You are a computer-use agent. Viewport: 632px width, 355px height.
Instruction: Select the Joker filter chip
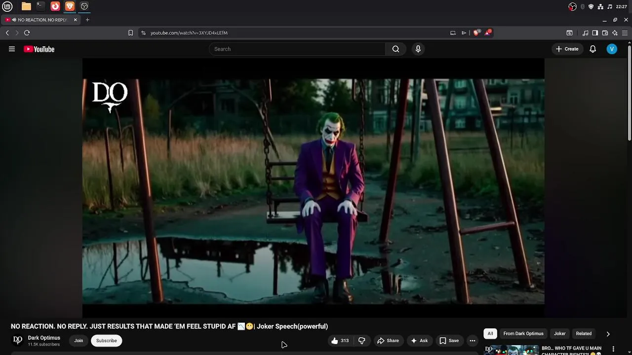pyautogui.click(x=559, y=333)
